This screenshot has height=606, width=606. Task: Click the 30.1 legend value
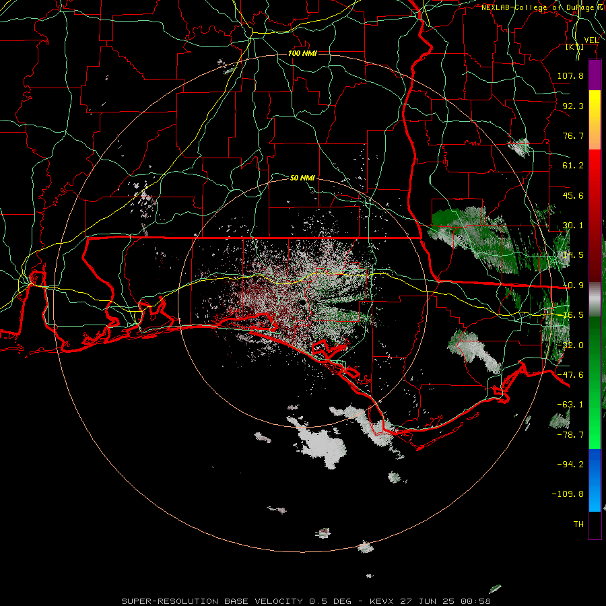pos(573,226)
